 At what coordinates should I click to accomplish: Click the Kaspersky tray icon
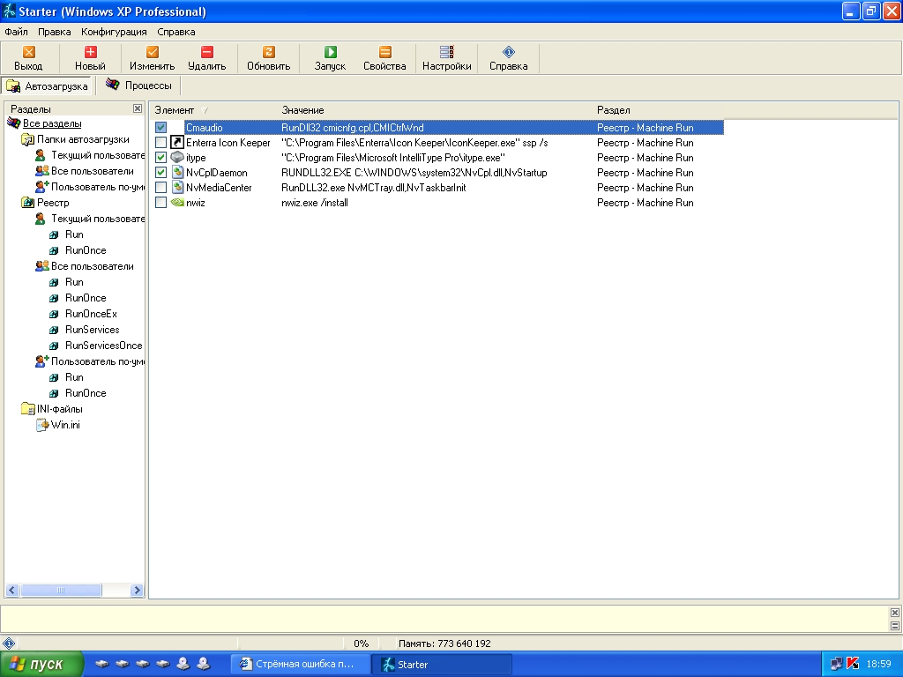(853, 664)
